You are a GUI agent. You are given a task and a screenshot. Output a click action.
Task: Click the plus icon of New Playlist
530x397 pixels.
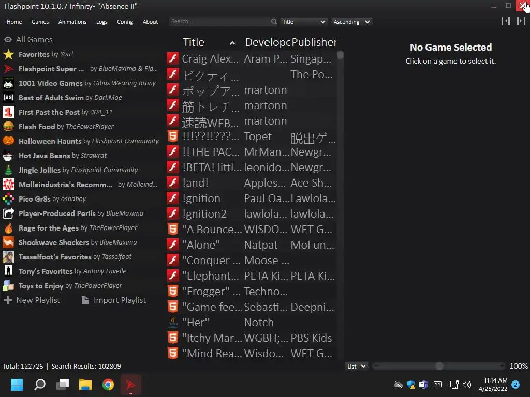8,300
